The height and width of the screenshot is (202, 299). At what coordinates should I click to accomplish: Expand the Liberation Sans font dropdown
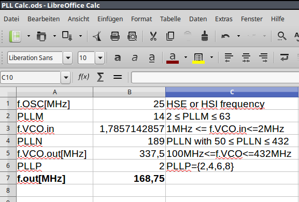click(x=68, y=57)
